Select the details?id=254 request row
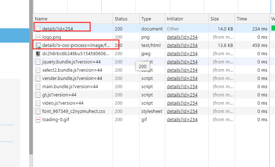Image resolution: width=275 pixels, height=167 pixels. (x=151, y=29)
